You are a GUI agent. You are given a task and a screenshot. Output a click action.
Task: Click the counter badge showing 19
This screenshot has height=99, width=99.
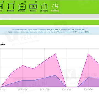point(36,2)
